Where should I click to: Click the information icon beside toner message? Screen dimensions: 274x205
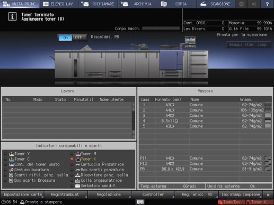coord(12,16)
